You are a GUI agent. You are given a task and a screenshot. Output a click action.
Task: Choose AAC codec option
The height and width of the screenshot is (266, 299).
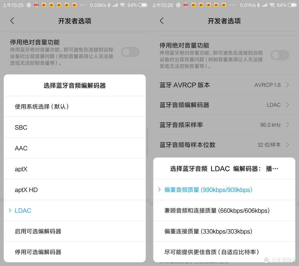coord(75,148)
